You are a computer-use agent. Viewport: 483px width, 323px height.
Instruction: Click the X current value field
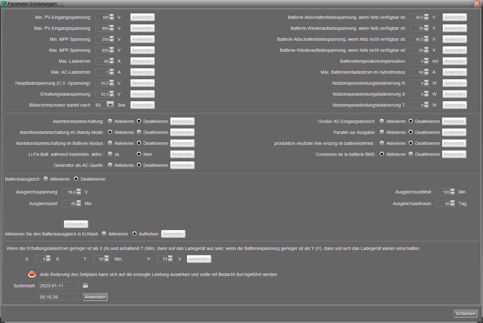40,259
